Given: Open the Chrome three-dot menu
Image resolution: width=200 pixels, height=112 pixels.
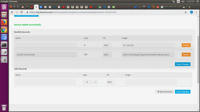Looking at the screenshot, I should (x=196, y=12).
